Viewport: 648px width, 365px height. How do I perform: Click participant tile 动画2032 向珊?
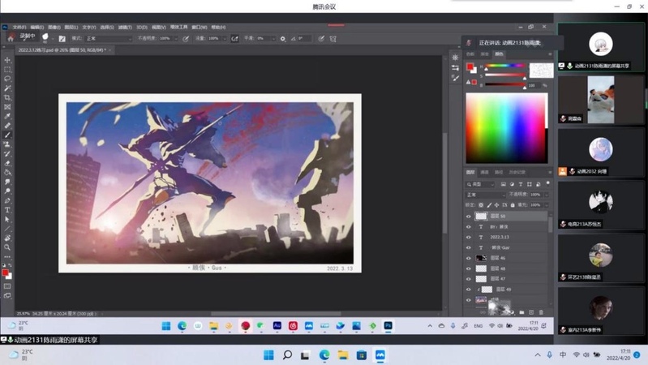tap(601, 152)
